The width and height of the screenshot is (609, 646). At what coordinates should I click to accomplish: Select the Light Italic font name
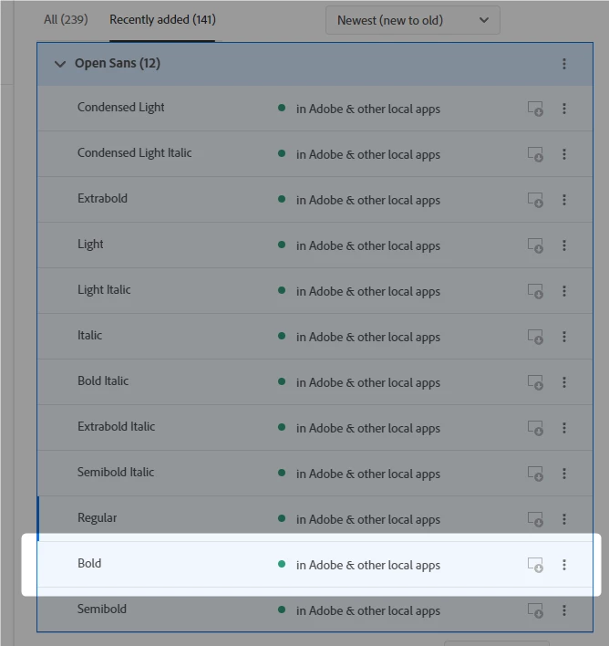[104, 290]
